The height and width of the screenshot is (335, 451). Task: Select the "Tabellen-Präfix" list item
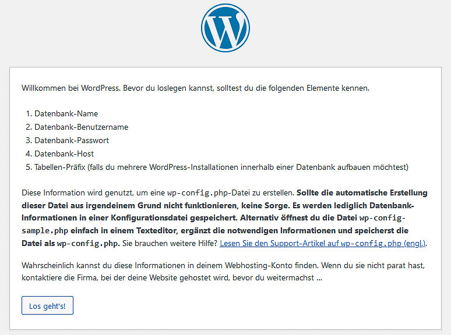tap(221, 167)
